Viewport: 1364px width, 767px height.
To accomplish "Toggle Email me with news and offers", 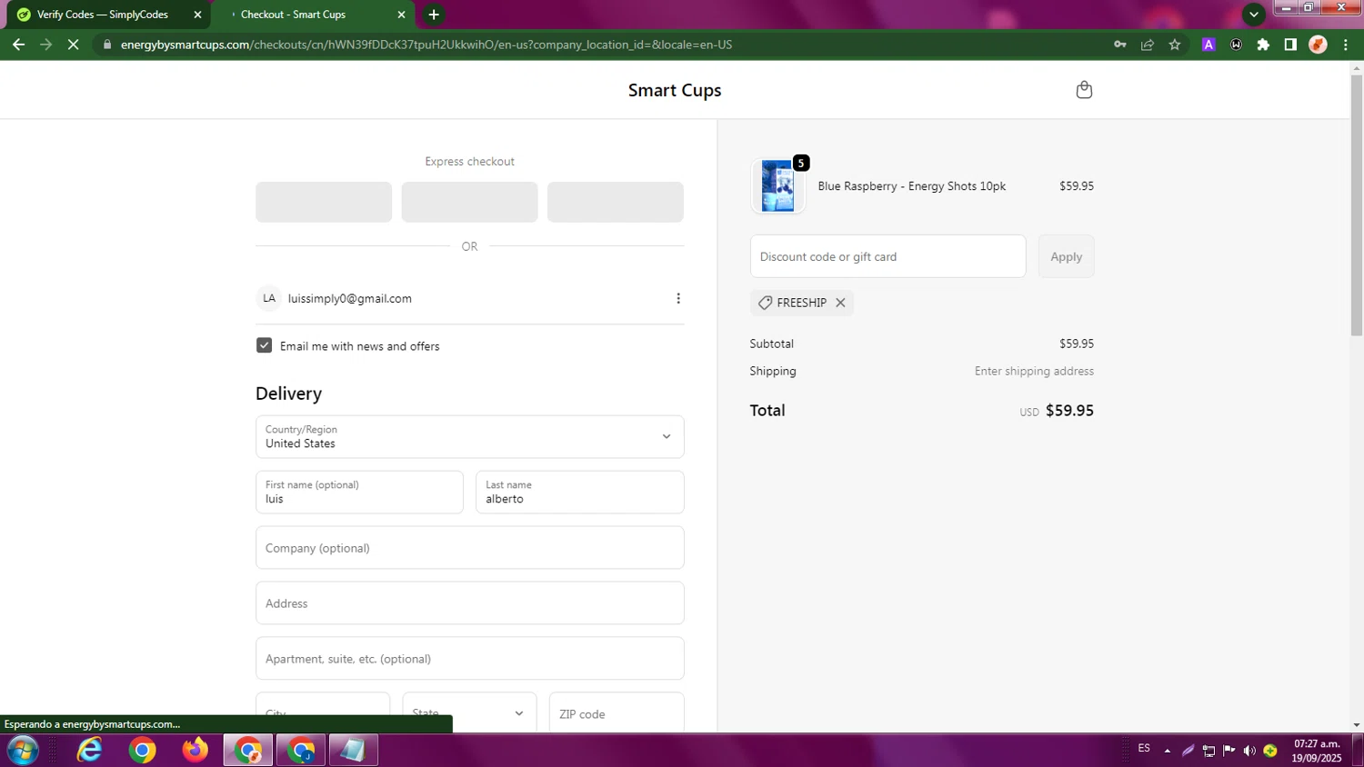I will point(264,345).
